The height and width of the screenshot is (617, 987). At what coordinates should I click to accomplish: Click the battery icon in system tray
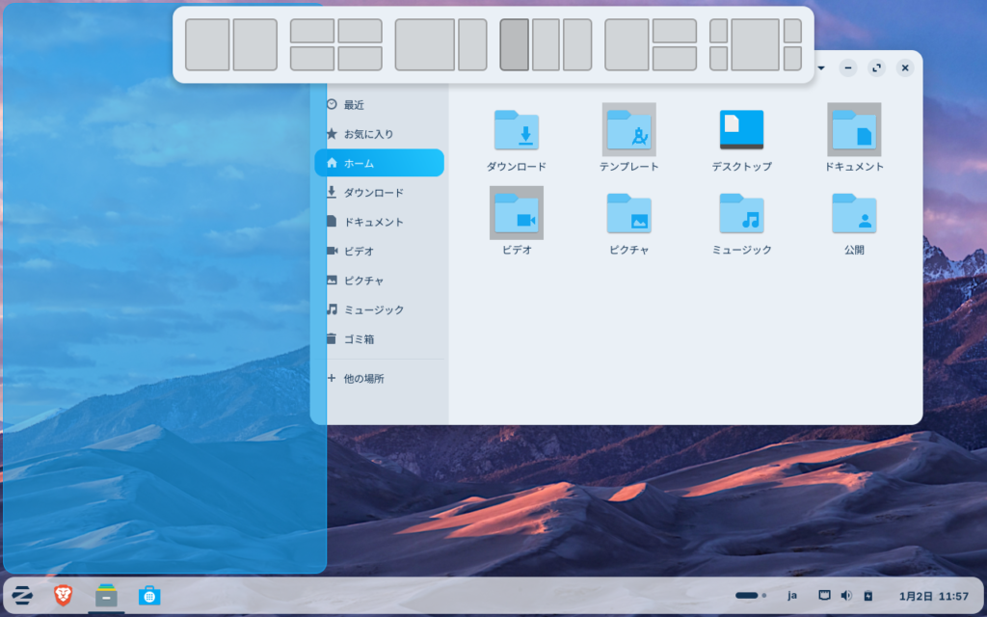click(867, 596)
